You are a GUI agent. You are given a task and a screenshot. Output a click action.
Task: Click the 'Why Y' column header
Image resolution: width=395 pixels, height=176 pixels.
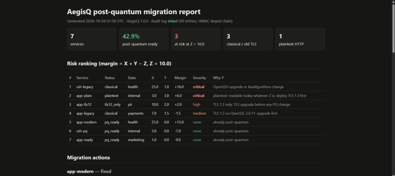coord(219,78)
